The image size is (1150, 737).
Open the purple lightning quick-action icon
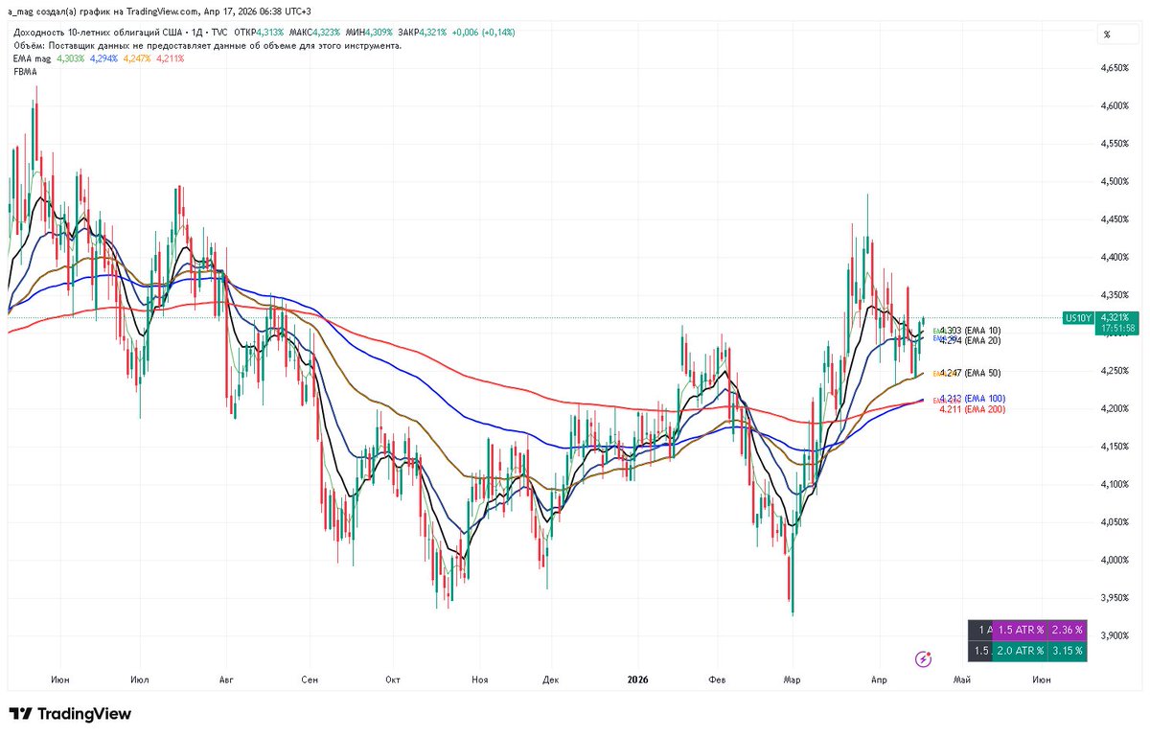[922, 658]
